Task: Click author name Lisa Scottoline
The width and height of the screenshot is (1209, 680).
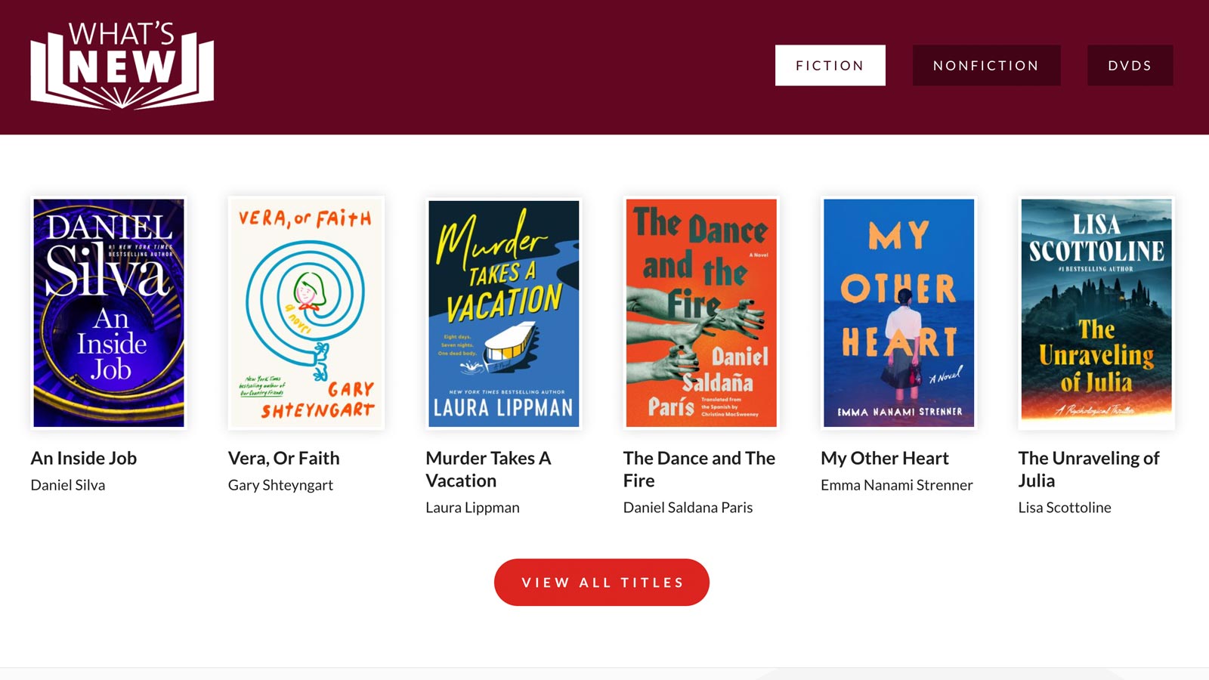Action: tap(1064, 508)
